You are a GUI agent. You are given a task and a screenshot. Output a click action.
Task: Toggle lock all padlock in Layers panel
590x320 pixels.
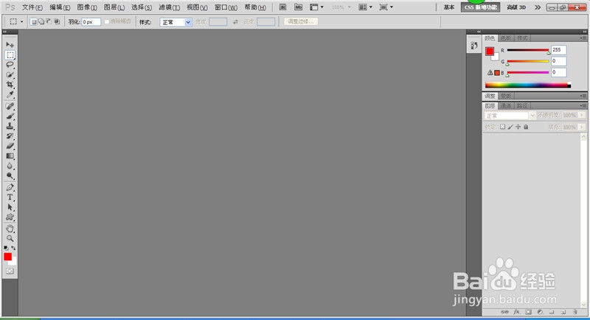coord(526,127)
